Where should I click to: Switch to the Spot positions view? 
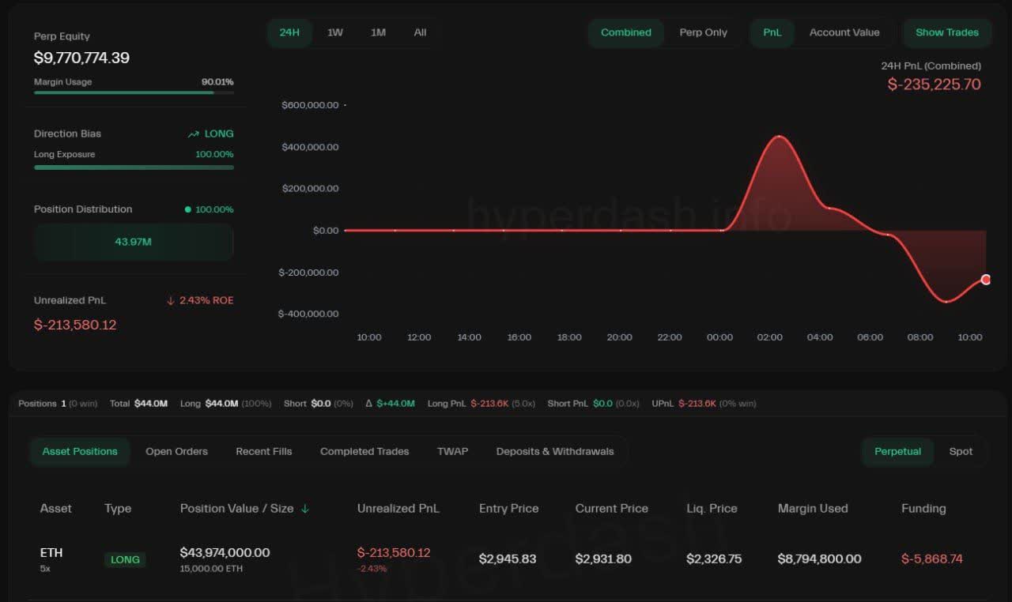[x=961, y=451]
